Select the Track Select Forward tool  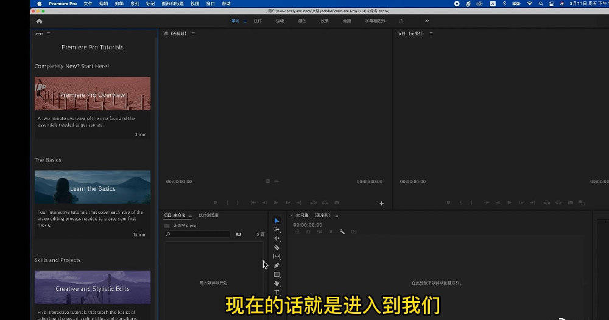click(x=276, y=230)
